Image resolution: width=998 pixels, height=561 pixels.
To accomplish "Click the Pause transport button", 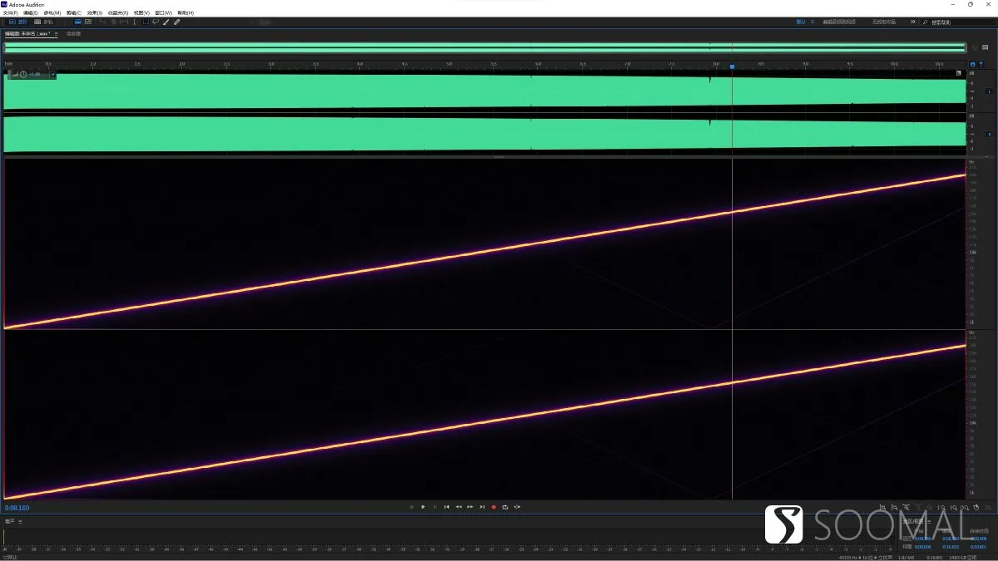I will tap(435, 507).
